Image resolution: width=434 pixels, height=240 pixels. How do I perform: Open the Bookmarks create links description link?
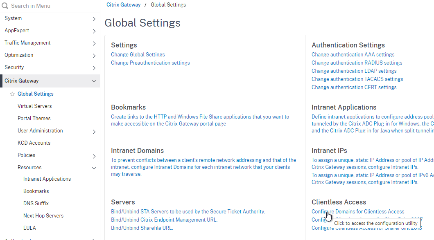point(200,120)
